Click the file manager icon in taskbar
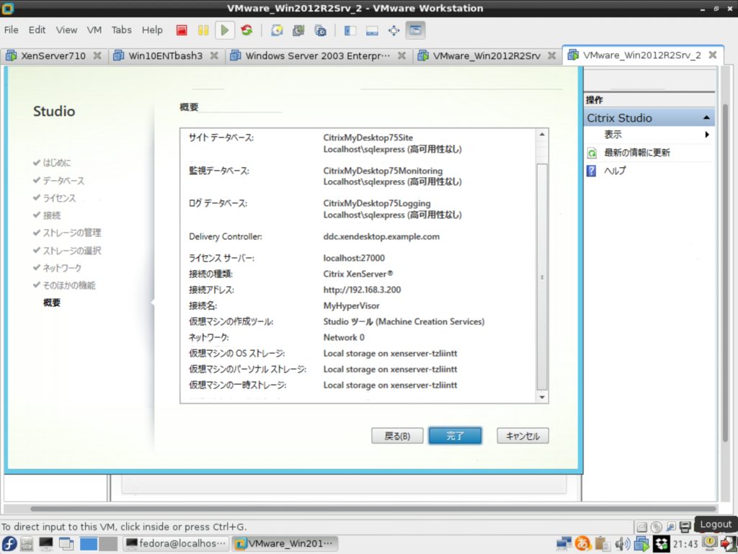The height and width of the screenshot is (554, 738). point(27,544)
